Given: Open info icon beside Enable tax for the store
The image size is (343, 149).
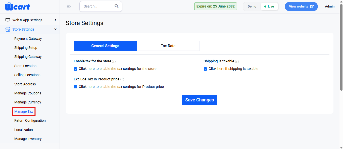Looking at the screenshot, I should [x=114, y=61].
